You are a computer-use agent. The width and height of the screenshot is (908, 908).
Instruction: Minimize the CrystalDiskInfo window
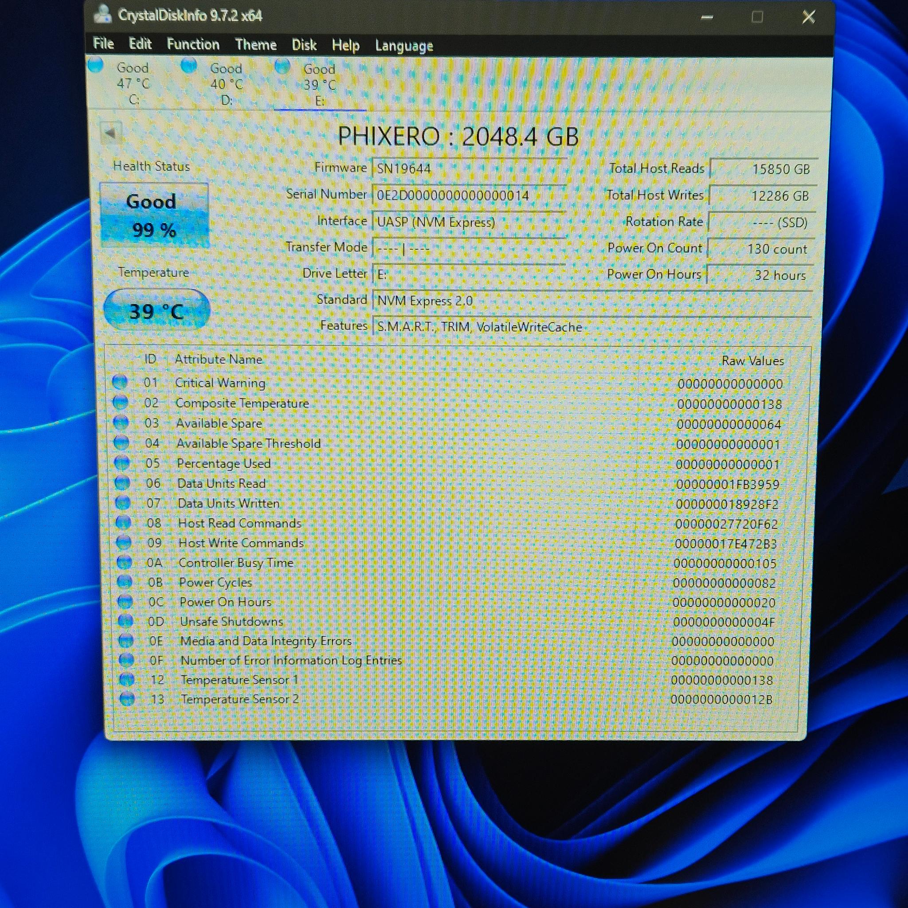(707, 17)
